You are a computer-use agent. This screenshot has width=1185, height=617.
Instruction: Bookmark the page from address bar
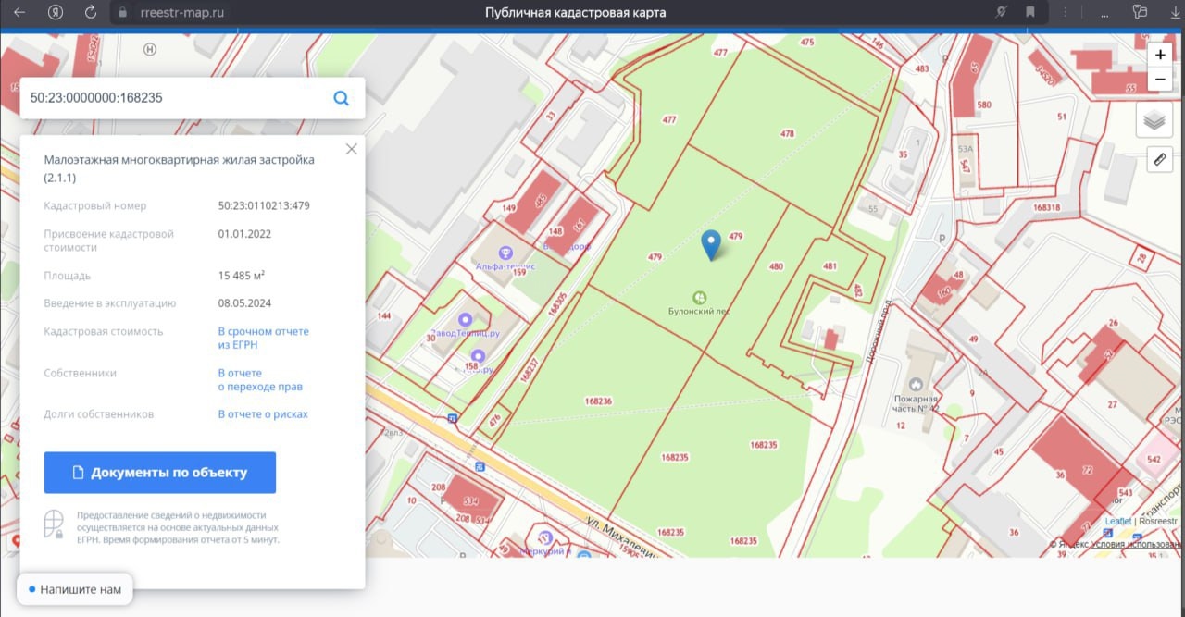coord(1029,12)
